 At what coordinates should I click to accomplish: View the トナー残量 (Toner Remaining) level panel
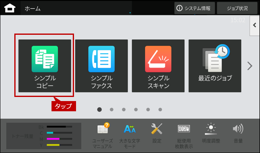tap(44, 136)
